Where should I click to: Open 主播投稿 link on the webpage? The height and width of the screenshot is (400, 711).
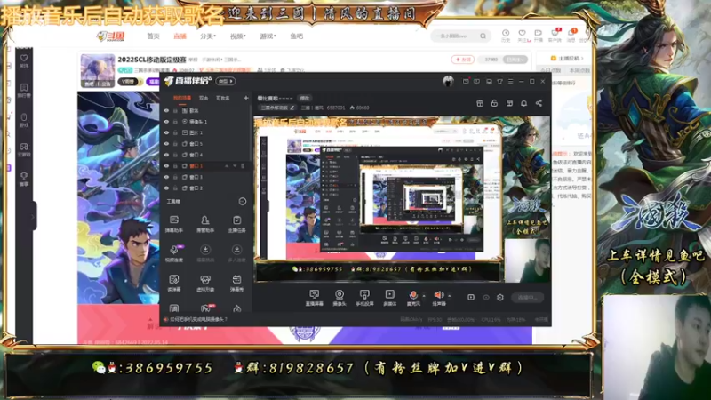point(567,59)
